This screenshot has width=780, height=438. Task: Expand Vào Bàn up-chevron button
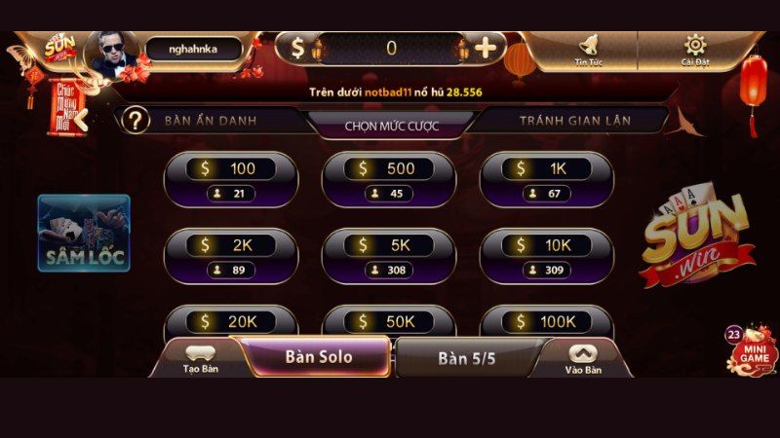pos(583,359)
